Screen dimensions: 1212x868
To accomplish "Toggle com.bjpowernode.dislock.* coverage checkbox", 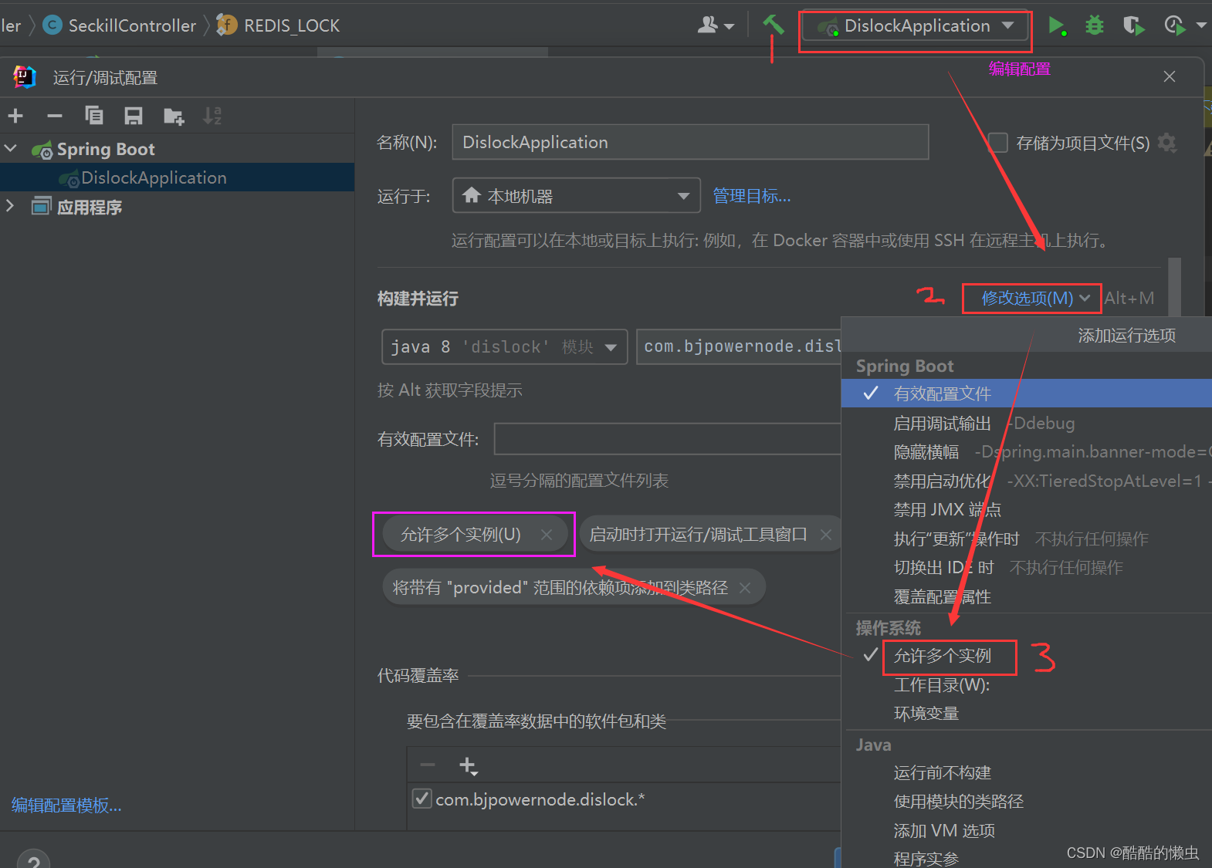I will pyautogui.click(x=421, y=799).
